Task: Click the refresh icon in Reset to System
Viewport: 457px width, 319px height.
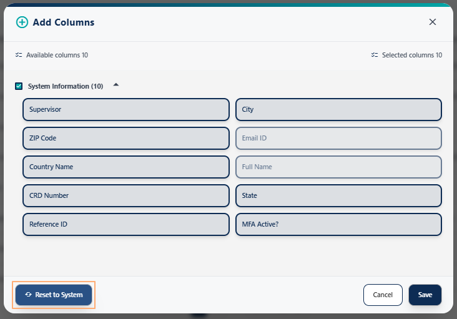Action: 28,295
